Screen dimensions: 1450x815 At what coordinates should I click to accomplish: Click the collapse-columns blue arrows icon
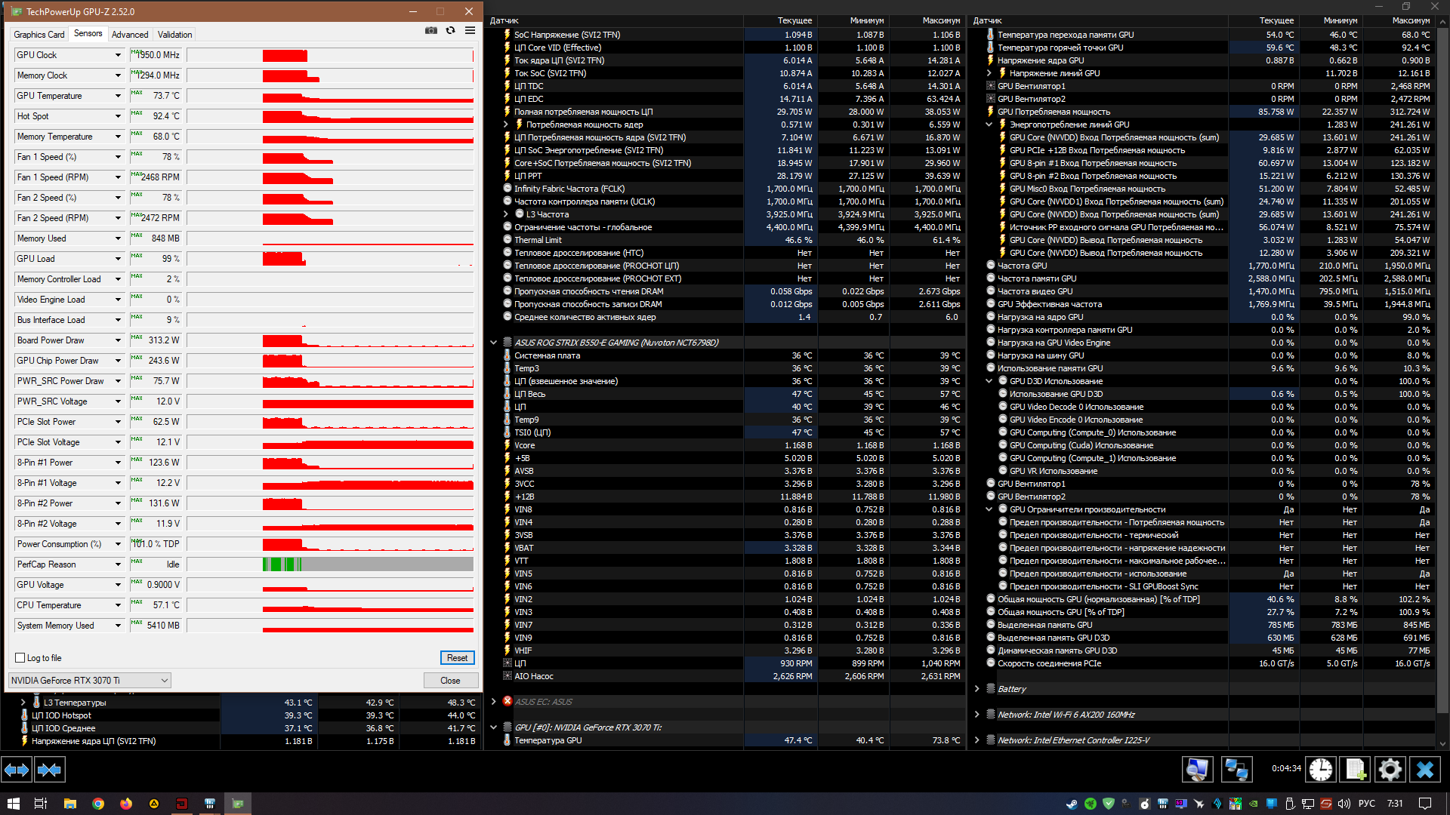point(50,770)
